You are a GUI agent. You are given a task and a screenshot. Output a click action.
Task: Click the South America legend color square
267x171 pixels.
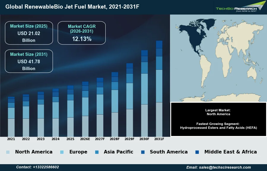click(143, 152)
